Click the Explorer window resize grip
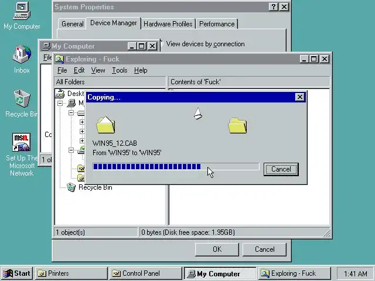 click(x=326, y=233)
